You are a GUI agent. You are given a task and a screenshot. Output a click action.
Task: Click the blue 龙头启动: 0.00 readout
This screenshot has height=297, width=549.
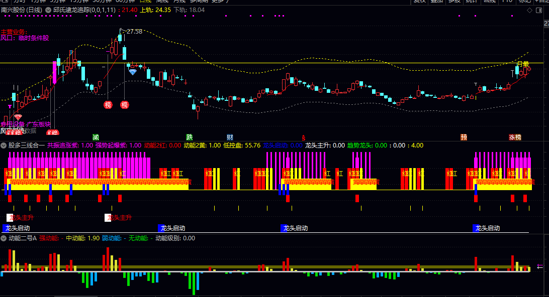[x=283, y=145]
